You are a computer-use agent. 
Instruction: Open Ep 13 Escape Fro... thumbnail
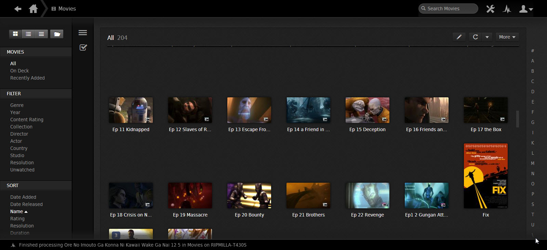pyautogui.click(x=249, y=110)
